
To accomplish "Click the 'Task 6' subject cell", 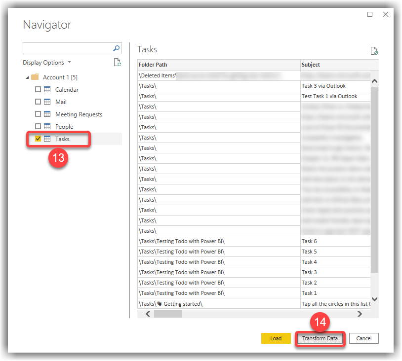I will (x=336, y=241).
